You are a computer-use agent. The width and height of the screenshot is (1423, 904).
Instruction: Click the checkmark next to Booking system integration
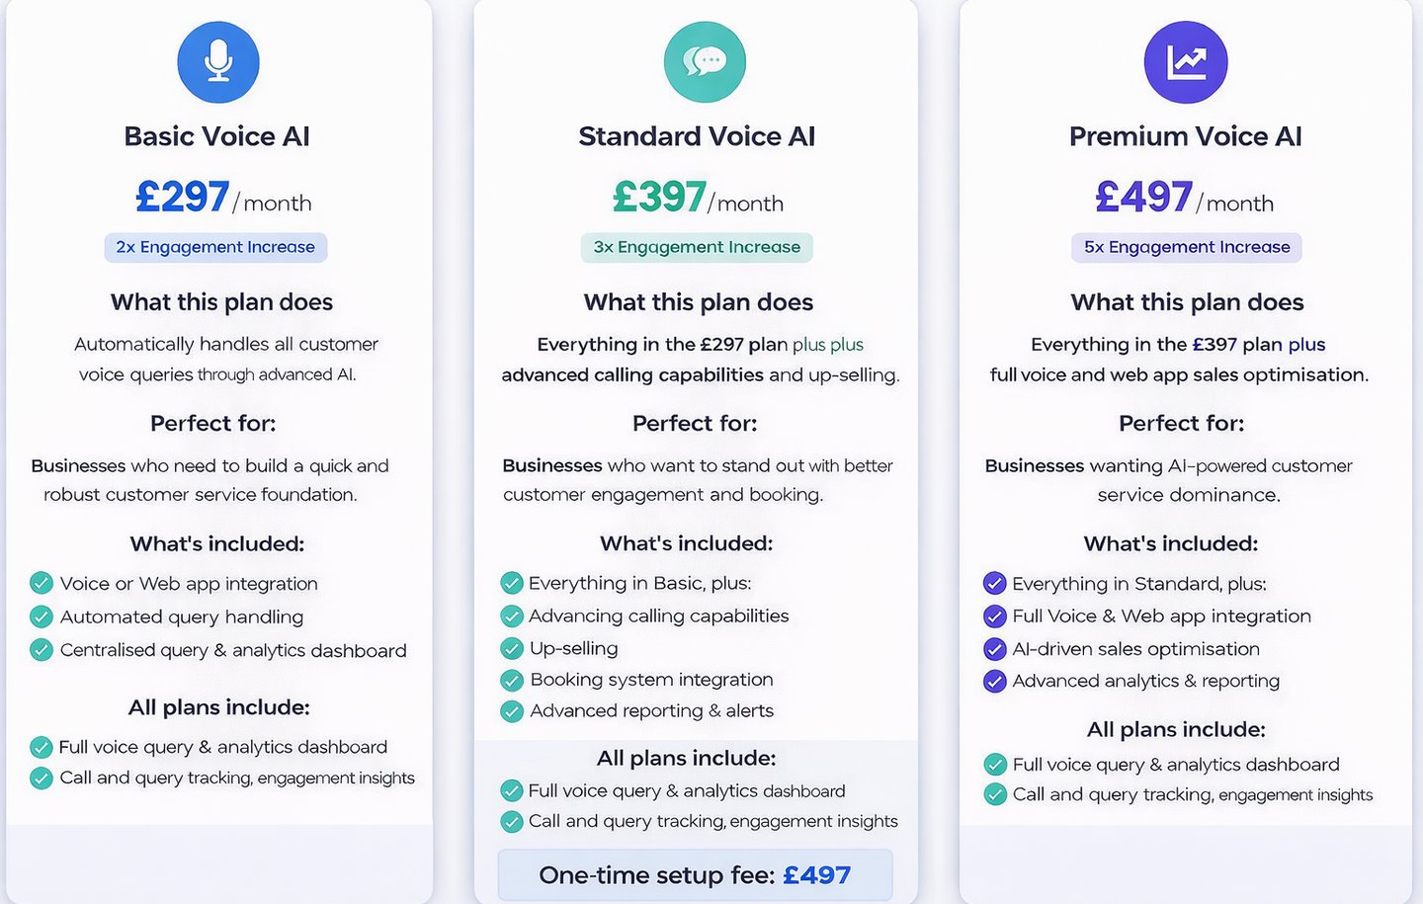pyautogui.click(x=512, y=680)
